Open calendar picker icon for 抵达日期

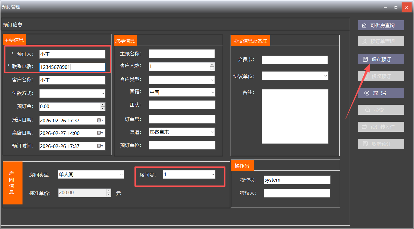pos(100,121)
